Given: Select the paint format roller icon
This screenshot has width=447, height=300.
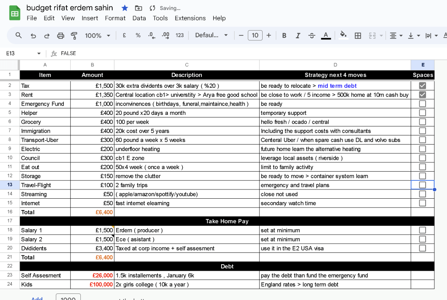Looking at the screenshot, I should click(x=74, y=36).
